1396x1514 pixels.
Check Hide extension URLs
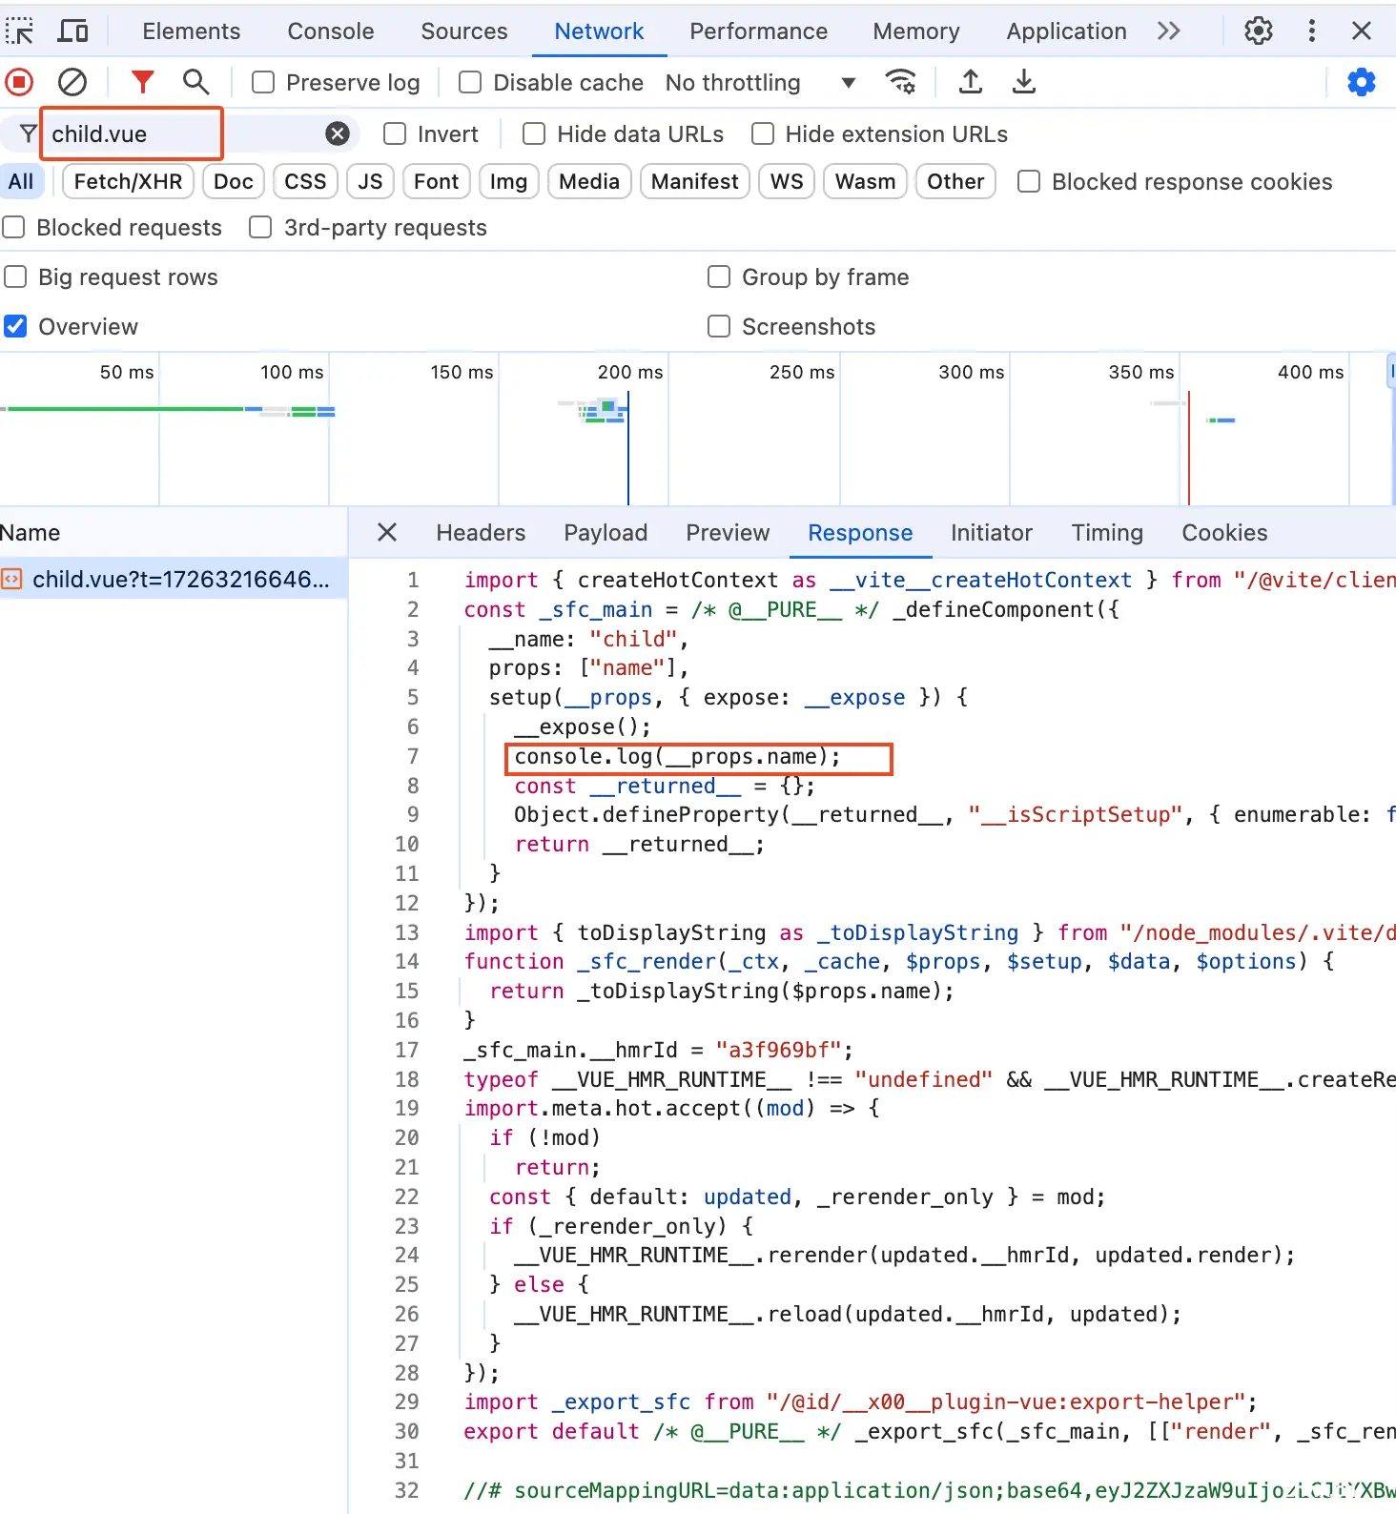click(763, 133)
